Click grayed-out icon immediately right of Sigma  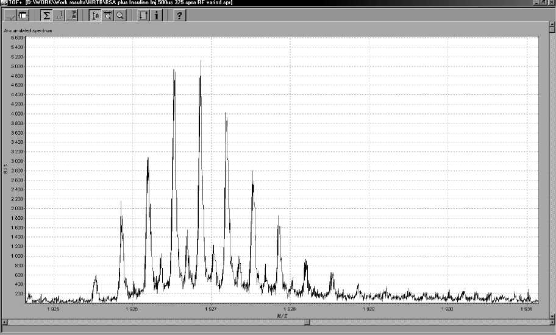[60, 15]
